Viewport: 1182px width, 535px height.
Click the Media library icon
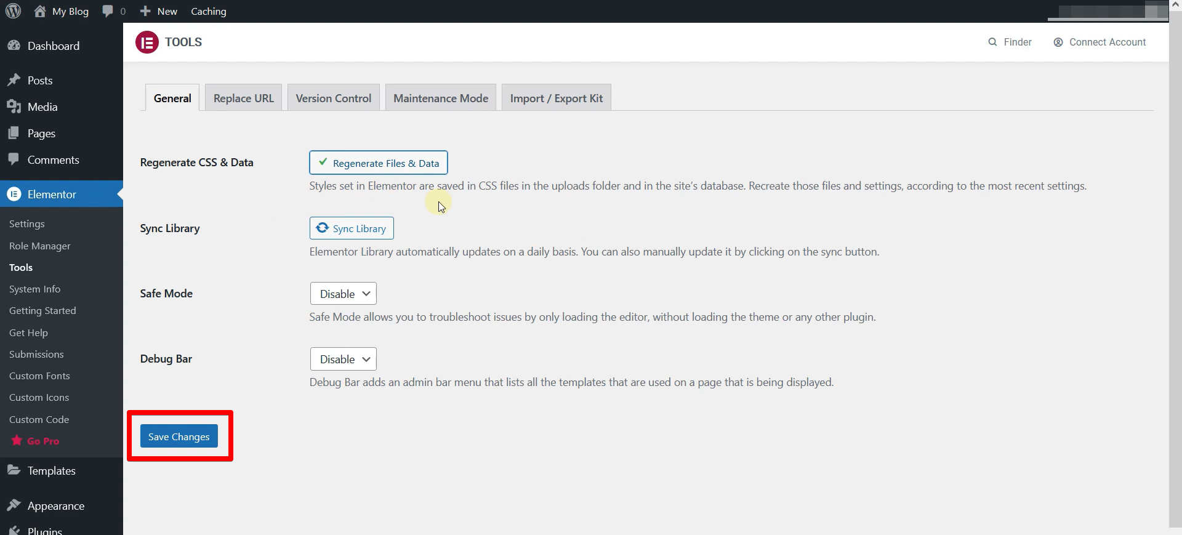pyautogui.click(x=14, y=107)
